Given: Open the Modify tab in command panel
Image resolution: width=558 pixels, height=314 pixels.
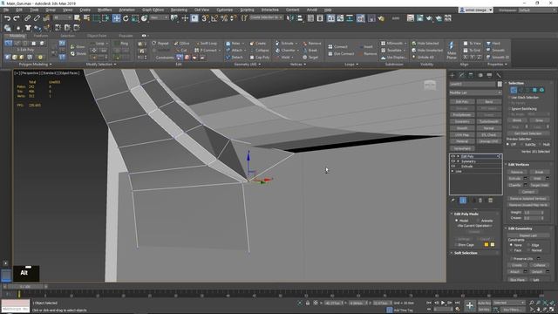Looking at the screenshot, I should tap(461, 75).
